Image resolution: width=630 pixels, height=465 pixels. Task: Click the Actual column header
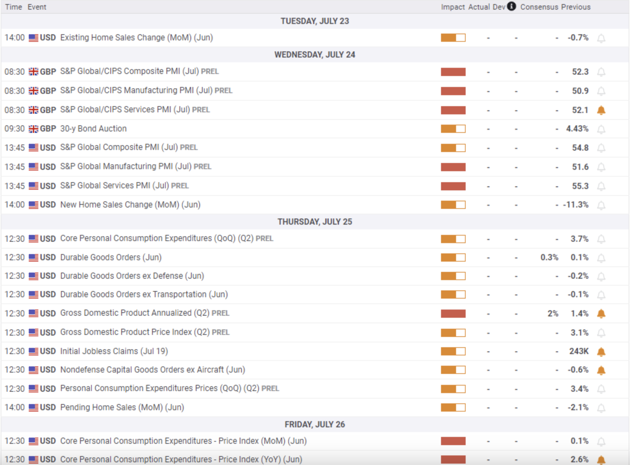tap(479, 7)
